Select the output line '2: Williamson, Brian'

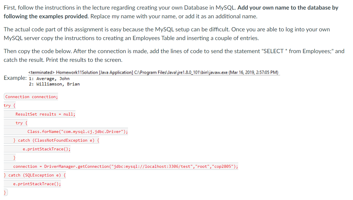coord(54,84)
